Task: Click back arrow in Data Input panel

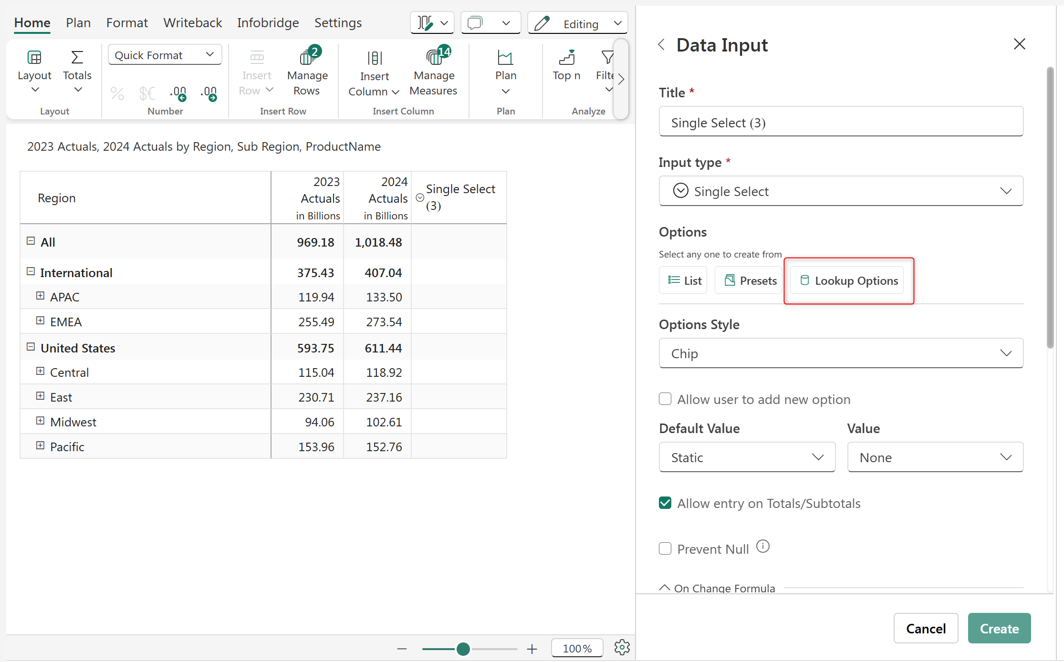Action: coord(661,45)
